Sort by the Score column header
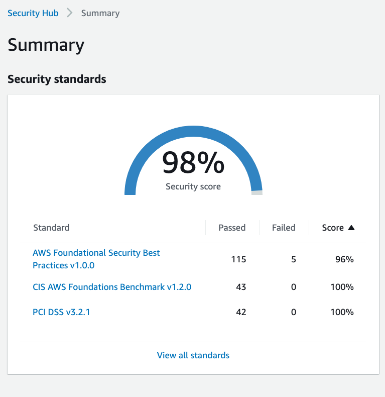Screen dimensions: 385x397 click(x=333, y=228)
